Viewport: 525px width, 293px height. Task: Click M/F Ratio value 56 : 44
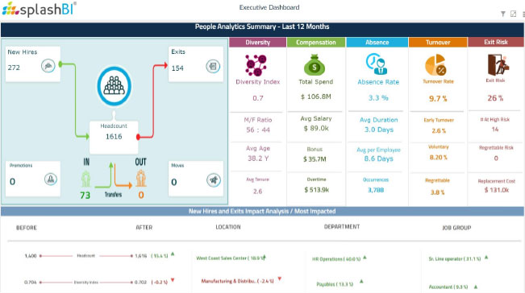click(258, 130)
